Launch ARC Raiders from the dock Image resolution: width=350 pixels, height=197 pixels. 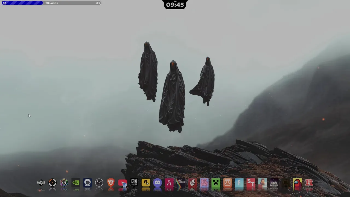click(181, 182)
